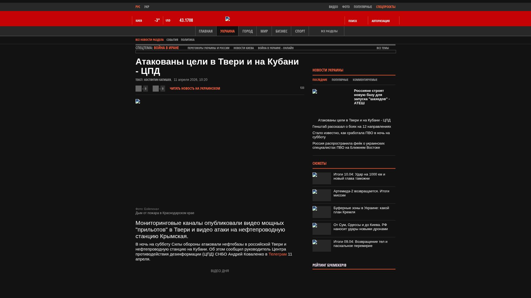Open Все темы list
531x298 pixels.
382,48
